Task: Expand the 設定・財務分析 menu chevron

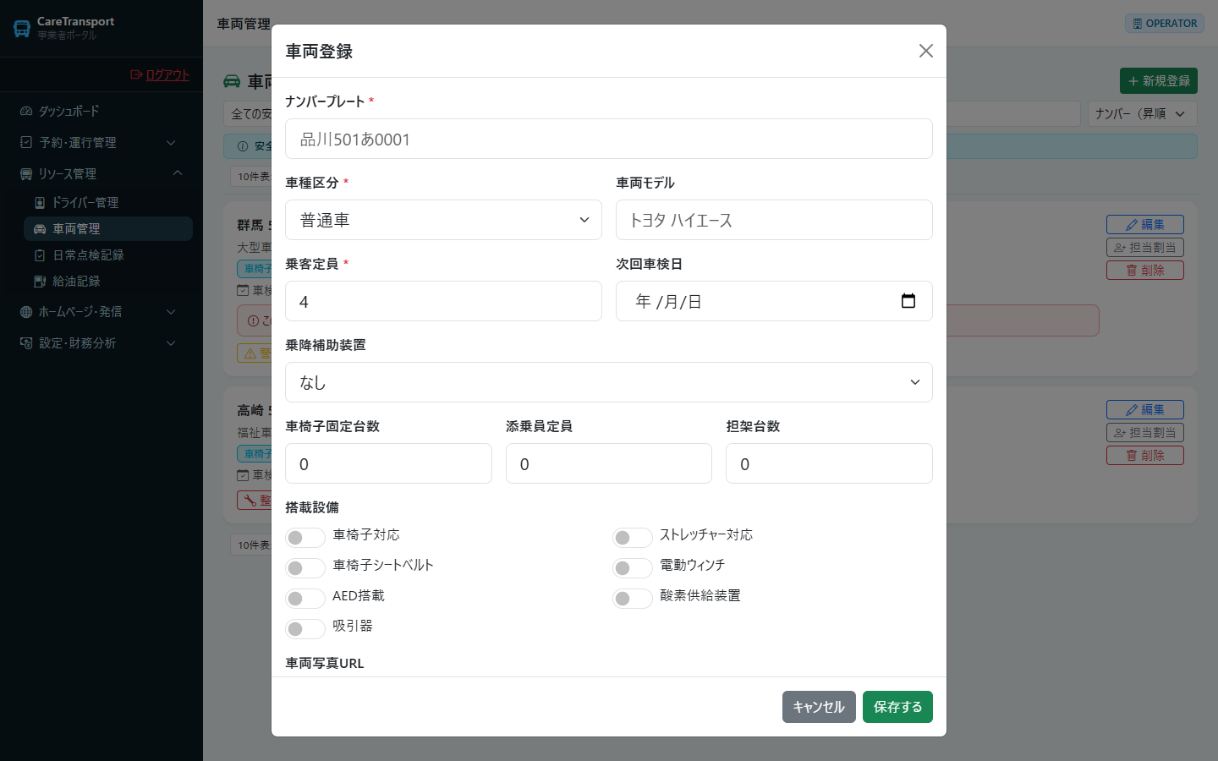Action: tap(171, 343)
